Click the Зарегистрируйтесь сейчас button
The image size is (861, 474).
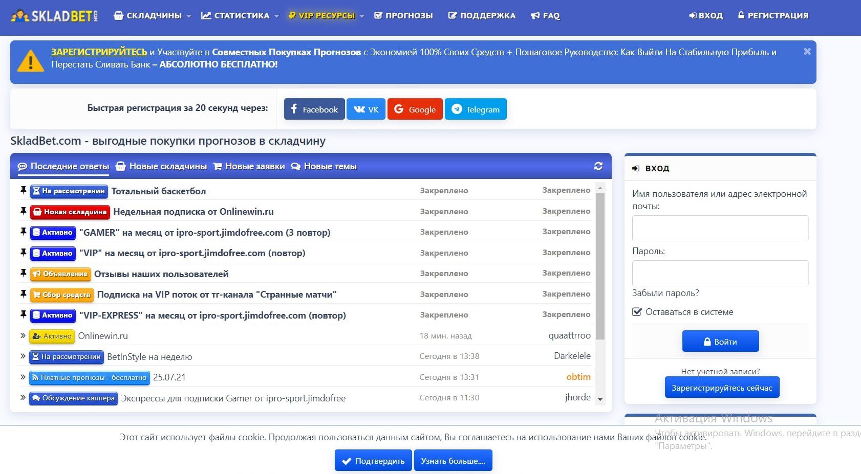tap(722, 388)
